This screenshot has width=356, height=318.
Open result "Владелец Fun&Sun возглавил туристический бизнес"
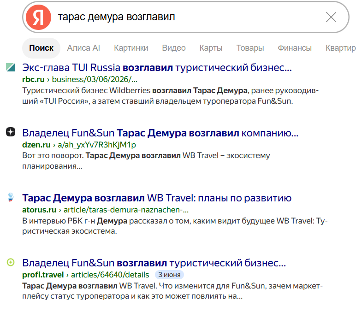click(x=154, y=263)
